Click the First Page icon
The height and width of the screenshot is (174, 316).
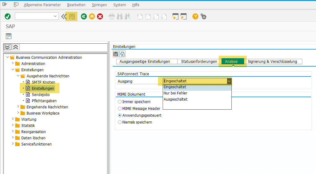[140, 16]
